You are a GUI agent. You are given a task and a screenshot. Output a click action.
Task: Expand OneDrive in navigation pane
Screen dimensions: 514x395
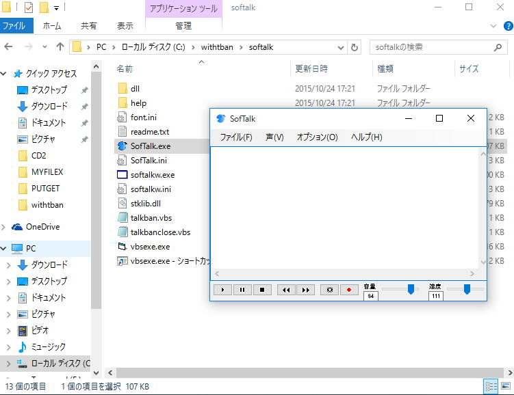[x=3, y=227]
